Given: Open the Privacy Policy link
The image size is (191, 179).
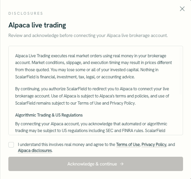Looking at the screenshot, I should [x=154, y=144].
